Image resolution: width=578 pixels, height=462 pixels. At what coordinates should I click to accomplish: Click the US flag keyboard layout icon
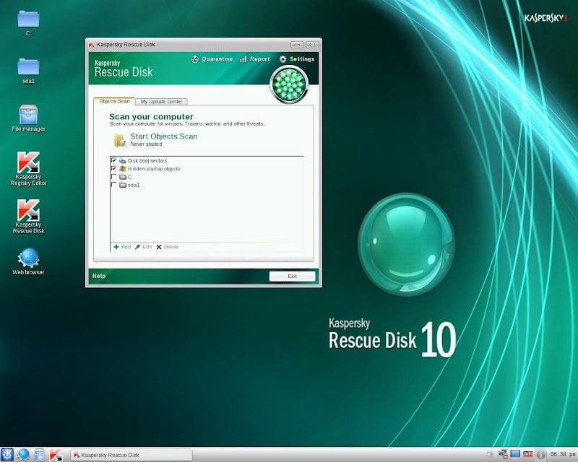(x=528, y=454)
